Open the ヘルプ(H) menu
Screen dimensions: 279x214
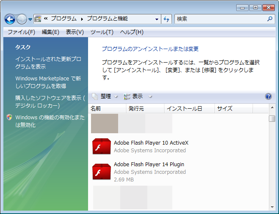click(x=132, y=32)
